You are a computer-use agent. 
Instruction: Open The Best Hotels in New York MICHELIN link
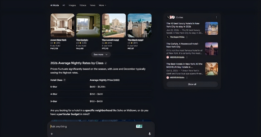[x=184, y=65]
